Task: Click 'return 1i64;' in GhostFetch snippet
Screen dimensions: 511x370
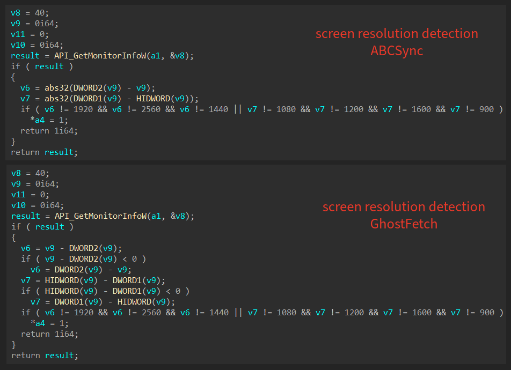Action: [49, 334]
